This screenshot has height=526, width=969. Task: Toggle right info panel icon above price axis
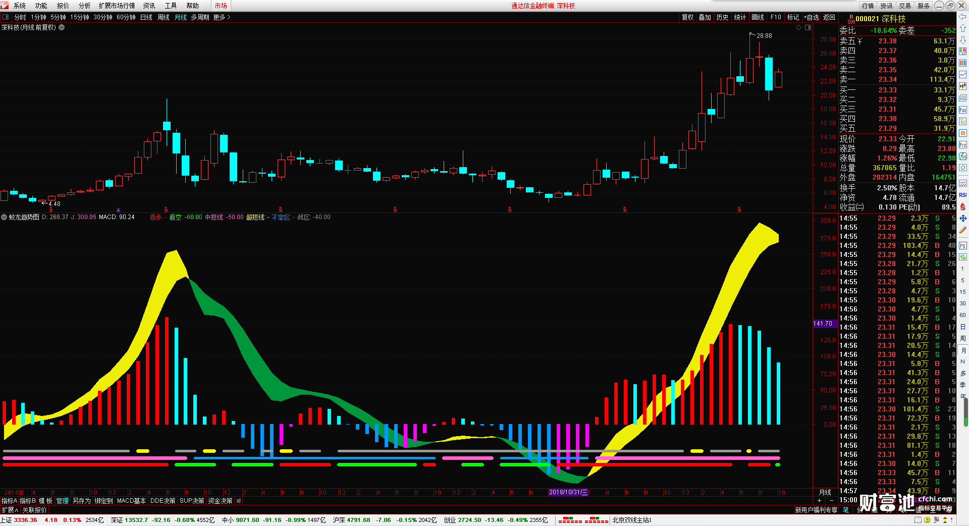point(808,28)
